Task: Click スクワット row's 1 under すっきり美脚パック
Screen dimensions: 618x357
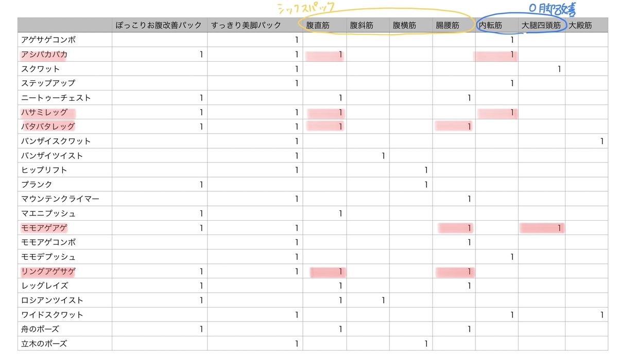Action: click(x=297, y=69)
